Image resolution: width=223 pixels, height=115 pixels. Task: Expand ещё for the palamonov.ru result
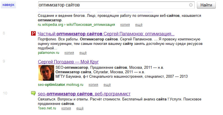click(83, 52)
